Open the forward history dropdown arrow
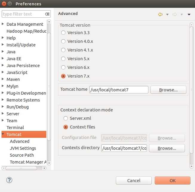Image resolution: width=195 pixels, height=192 pixels. 182,15
